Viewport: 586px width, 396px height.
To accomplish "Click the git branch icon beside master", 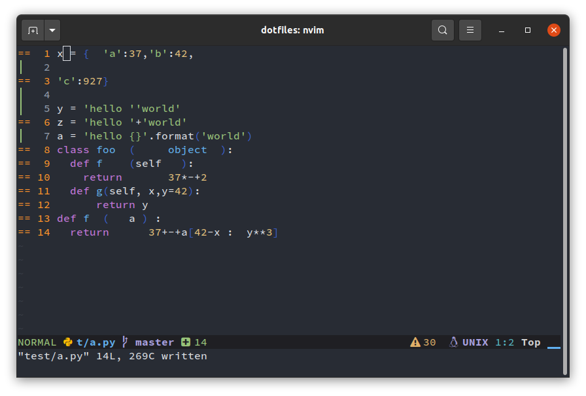I will tap(124, 342).
